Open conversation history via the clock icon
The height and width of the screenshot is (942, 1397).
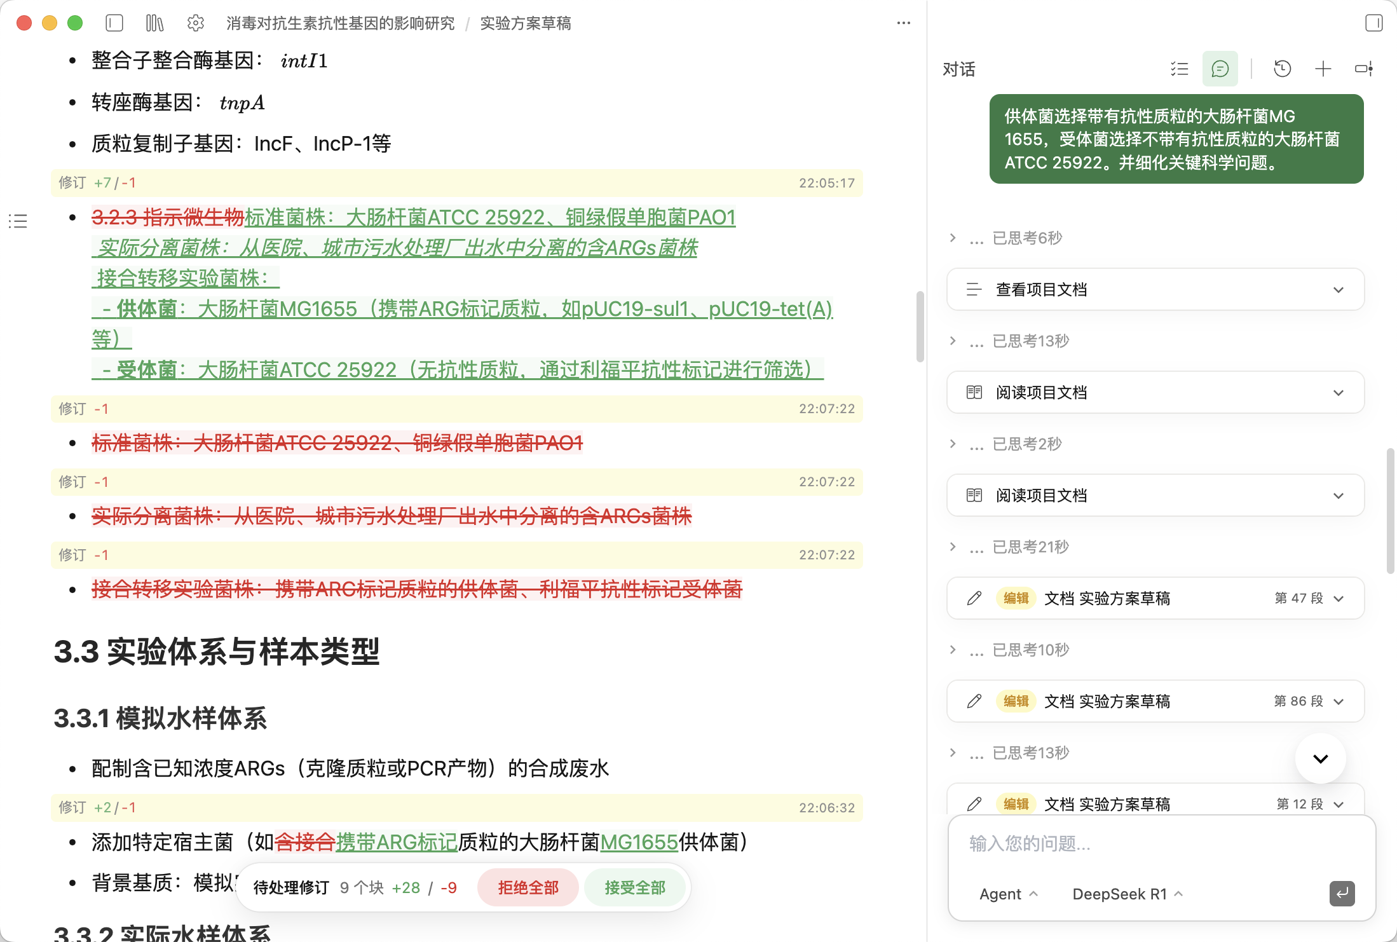click(x=1282, y=69)
